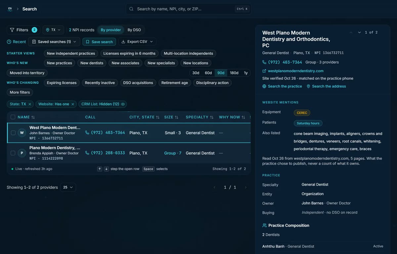Click the Saturday hours tag

pos(308,123)
